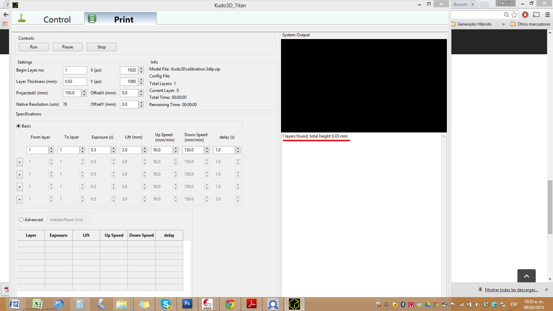553x311 pixels.
Task: Open Microsoft Excel from the taskbar
Action: pos(37,304)
